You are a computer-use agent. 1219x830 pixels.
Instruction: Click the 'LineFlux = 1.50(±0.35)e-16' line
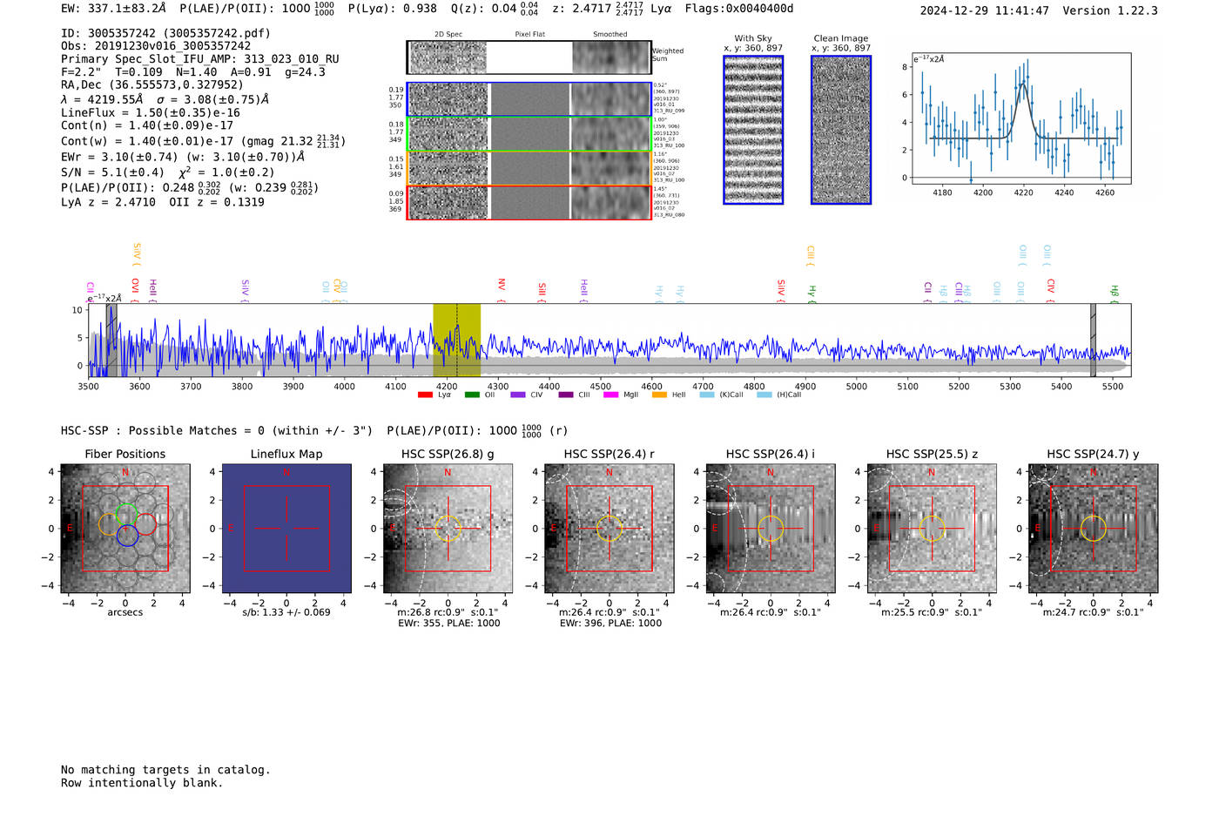tap(151, 112)
